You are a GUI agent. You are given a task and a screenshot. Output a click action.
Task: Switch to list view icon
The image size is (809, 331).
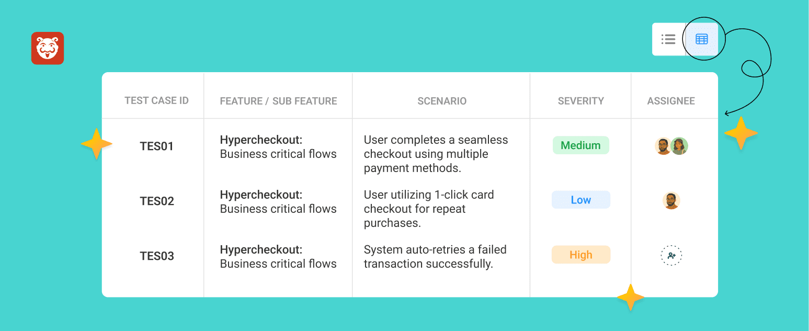click(668, 39)
